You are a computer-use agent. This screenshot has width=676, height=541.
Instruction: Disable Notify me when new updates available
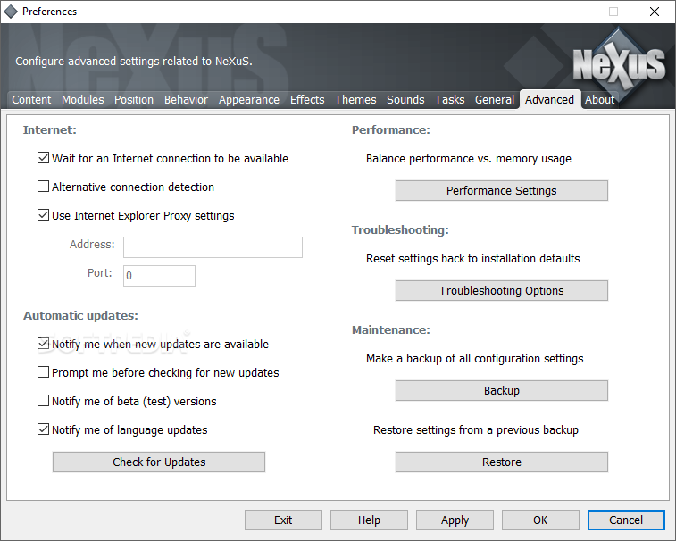[43, 344]
